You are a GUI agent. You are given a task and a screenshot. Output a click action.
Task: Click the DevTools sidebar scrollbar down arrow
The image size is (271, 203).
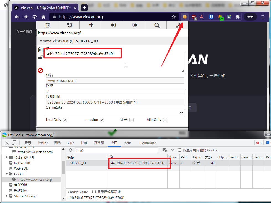[63, 199]
